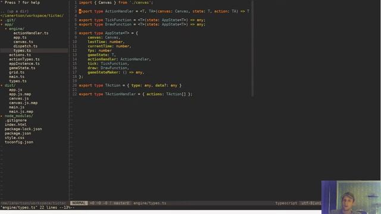The image size is (381, 214).
Task: Go up a directory via '.. (up a dir)'
Action: (x=14, y=11)
